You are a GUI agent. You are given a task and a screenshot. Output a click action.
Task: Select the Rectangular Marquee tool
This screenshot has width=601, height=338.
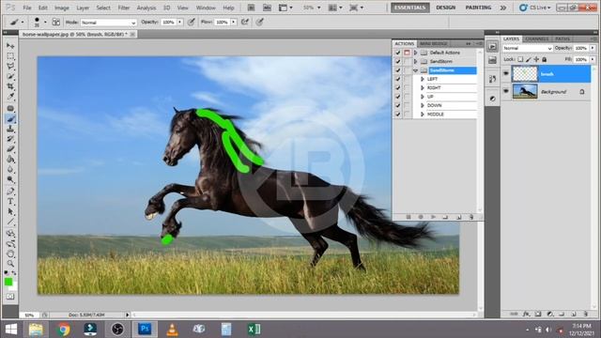(10, 56)
